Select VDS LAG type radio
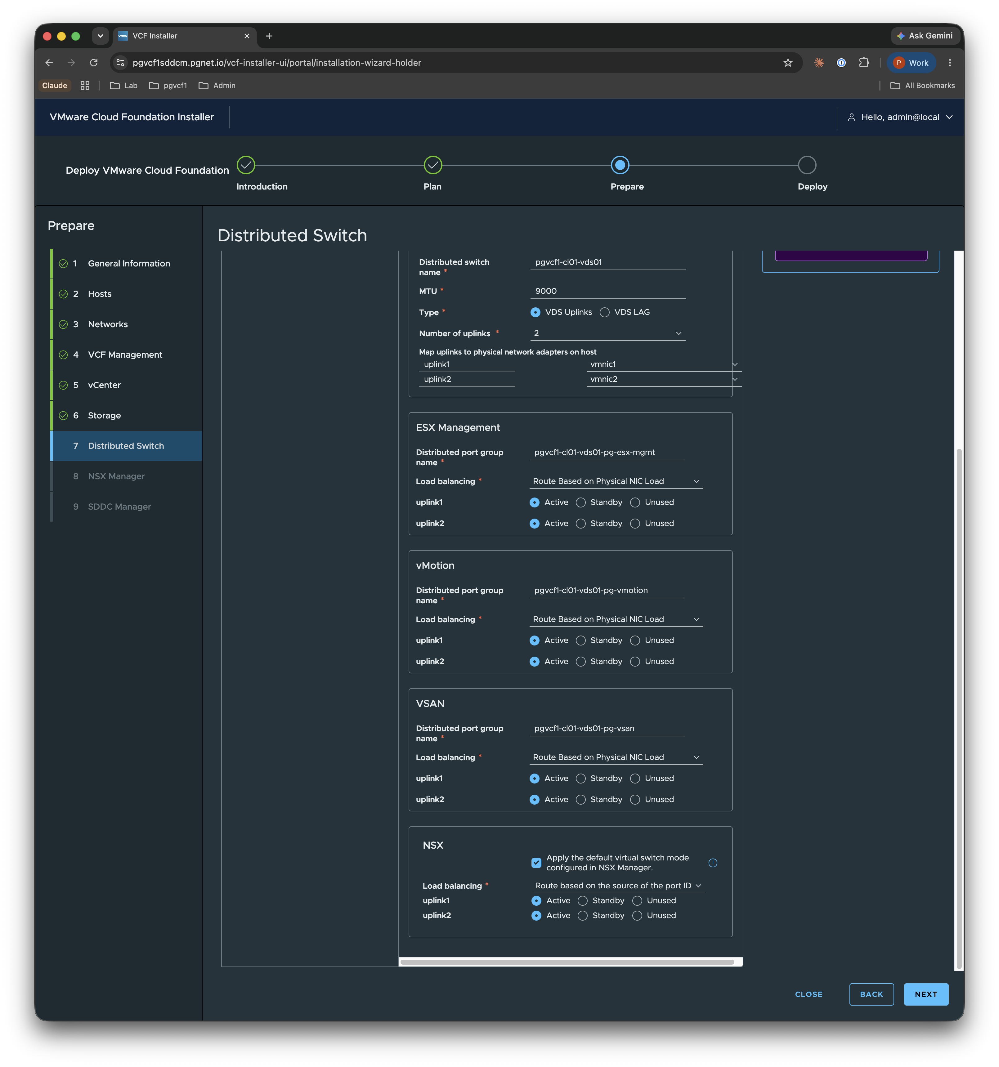Image resolution: width=999 pixels, height=1067 pixels. (x=604, y=312)
